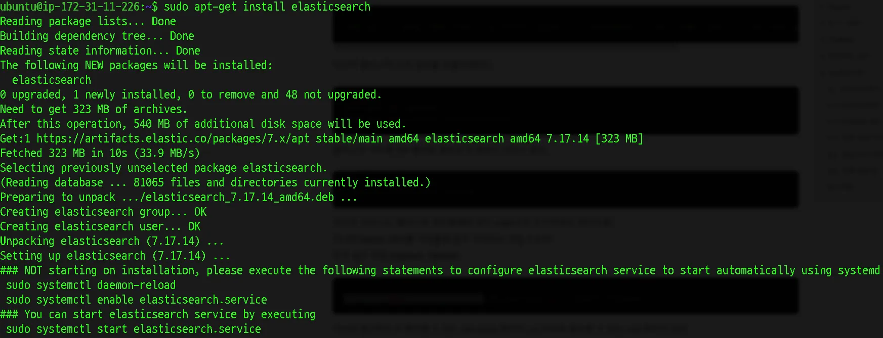Click the artifacts.elastic.co packages URL
Image resolution: width=883 pixels, height=338 pixels.
(x=173, y=138)
